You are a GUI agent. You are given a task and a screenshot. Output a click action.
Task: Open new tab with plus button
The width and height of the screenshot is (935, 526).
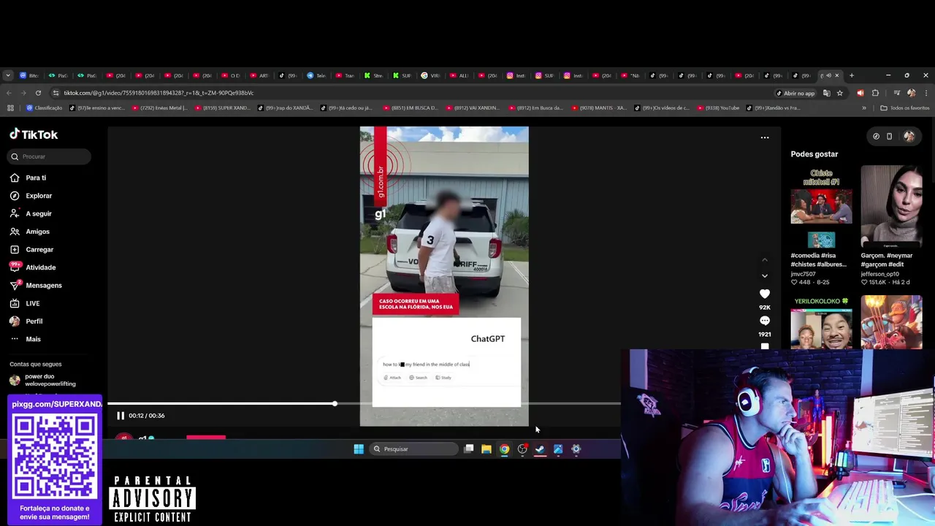pyautogui.click(x=851, y=75)
